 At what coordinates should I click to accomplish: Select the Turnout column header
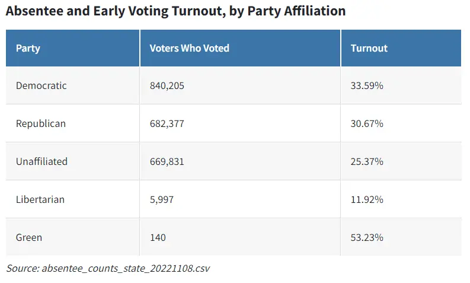pos(369,48)
